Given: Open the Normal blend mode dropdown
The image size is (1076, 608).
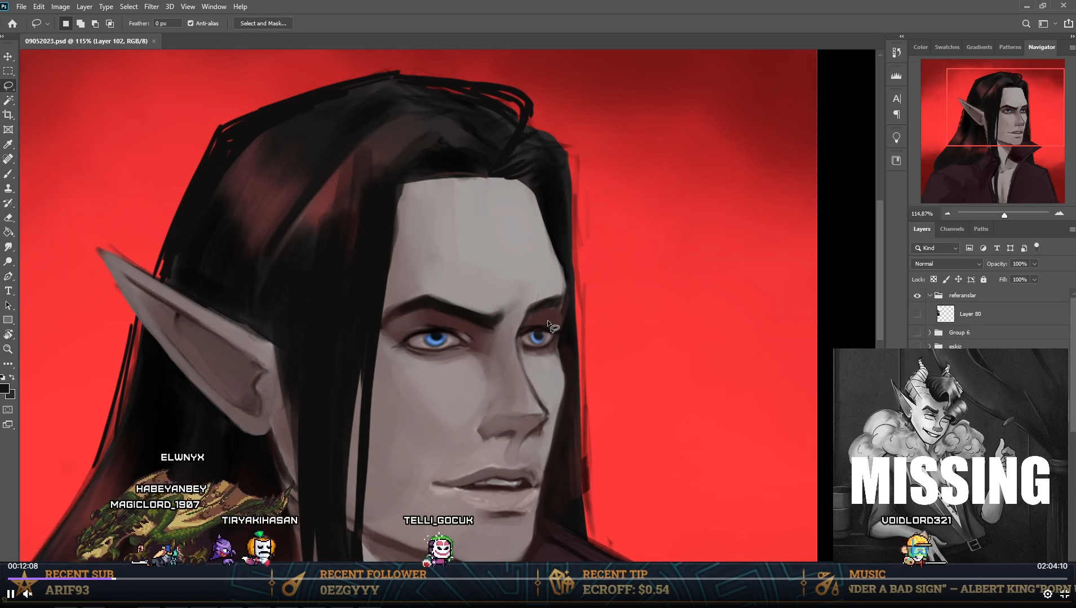Looking at the screenshot, I should click(947, 264).
